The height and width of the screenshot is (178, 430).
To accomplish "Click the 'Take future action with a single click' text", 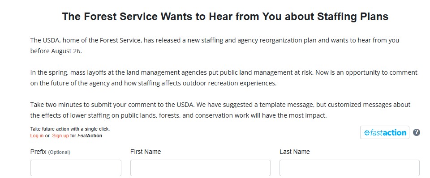I will (70, 129).
